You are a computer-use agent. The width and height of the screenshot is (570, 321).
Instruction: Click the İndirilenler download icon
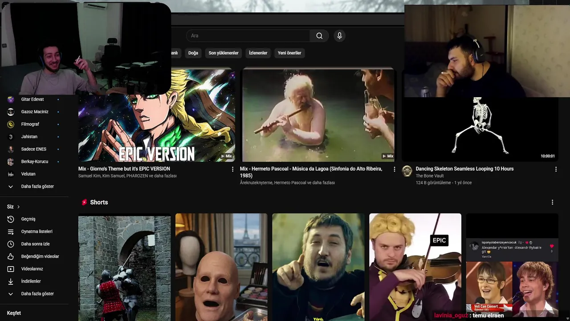pos(11,282)
